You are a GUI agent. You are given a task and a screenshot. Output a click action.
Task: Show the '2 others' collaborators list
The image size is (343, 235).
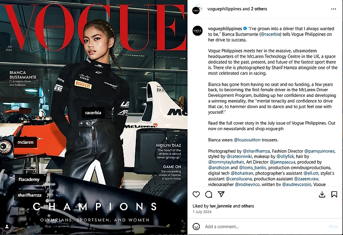point(259,9)
